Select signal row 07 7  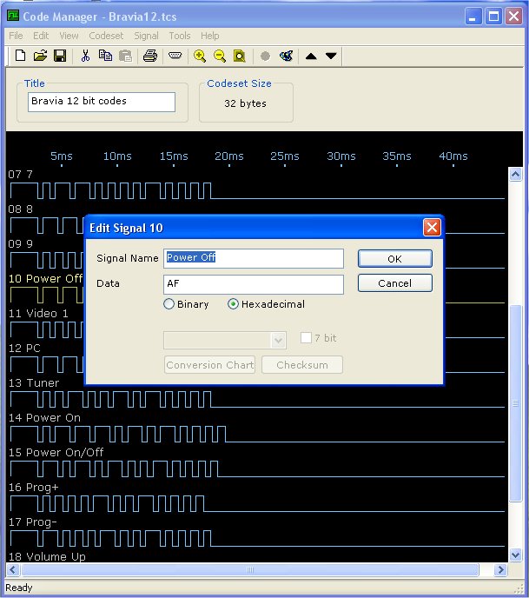click(x=20, y=175)
